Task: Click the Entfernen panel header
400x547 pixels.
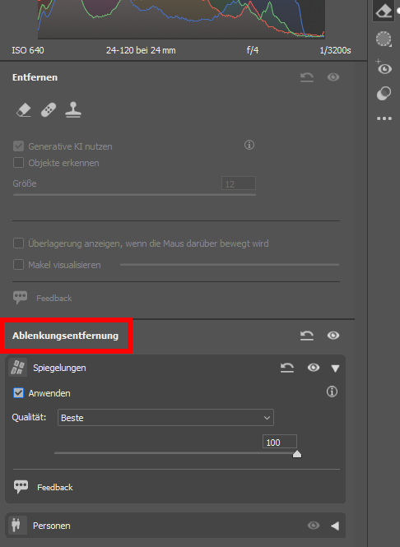Action: click(x=35, y=77)
